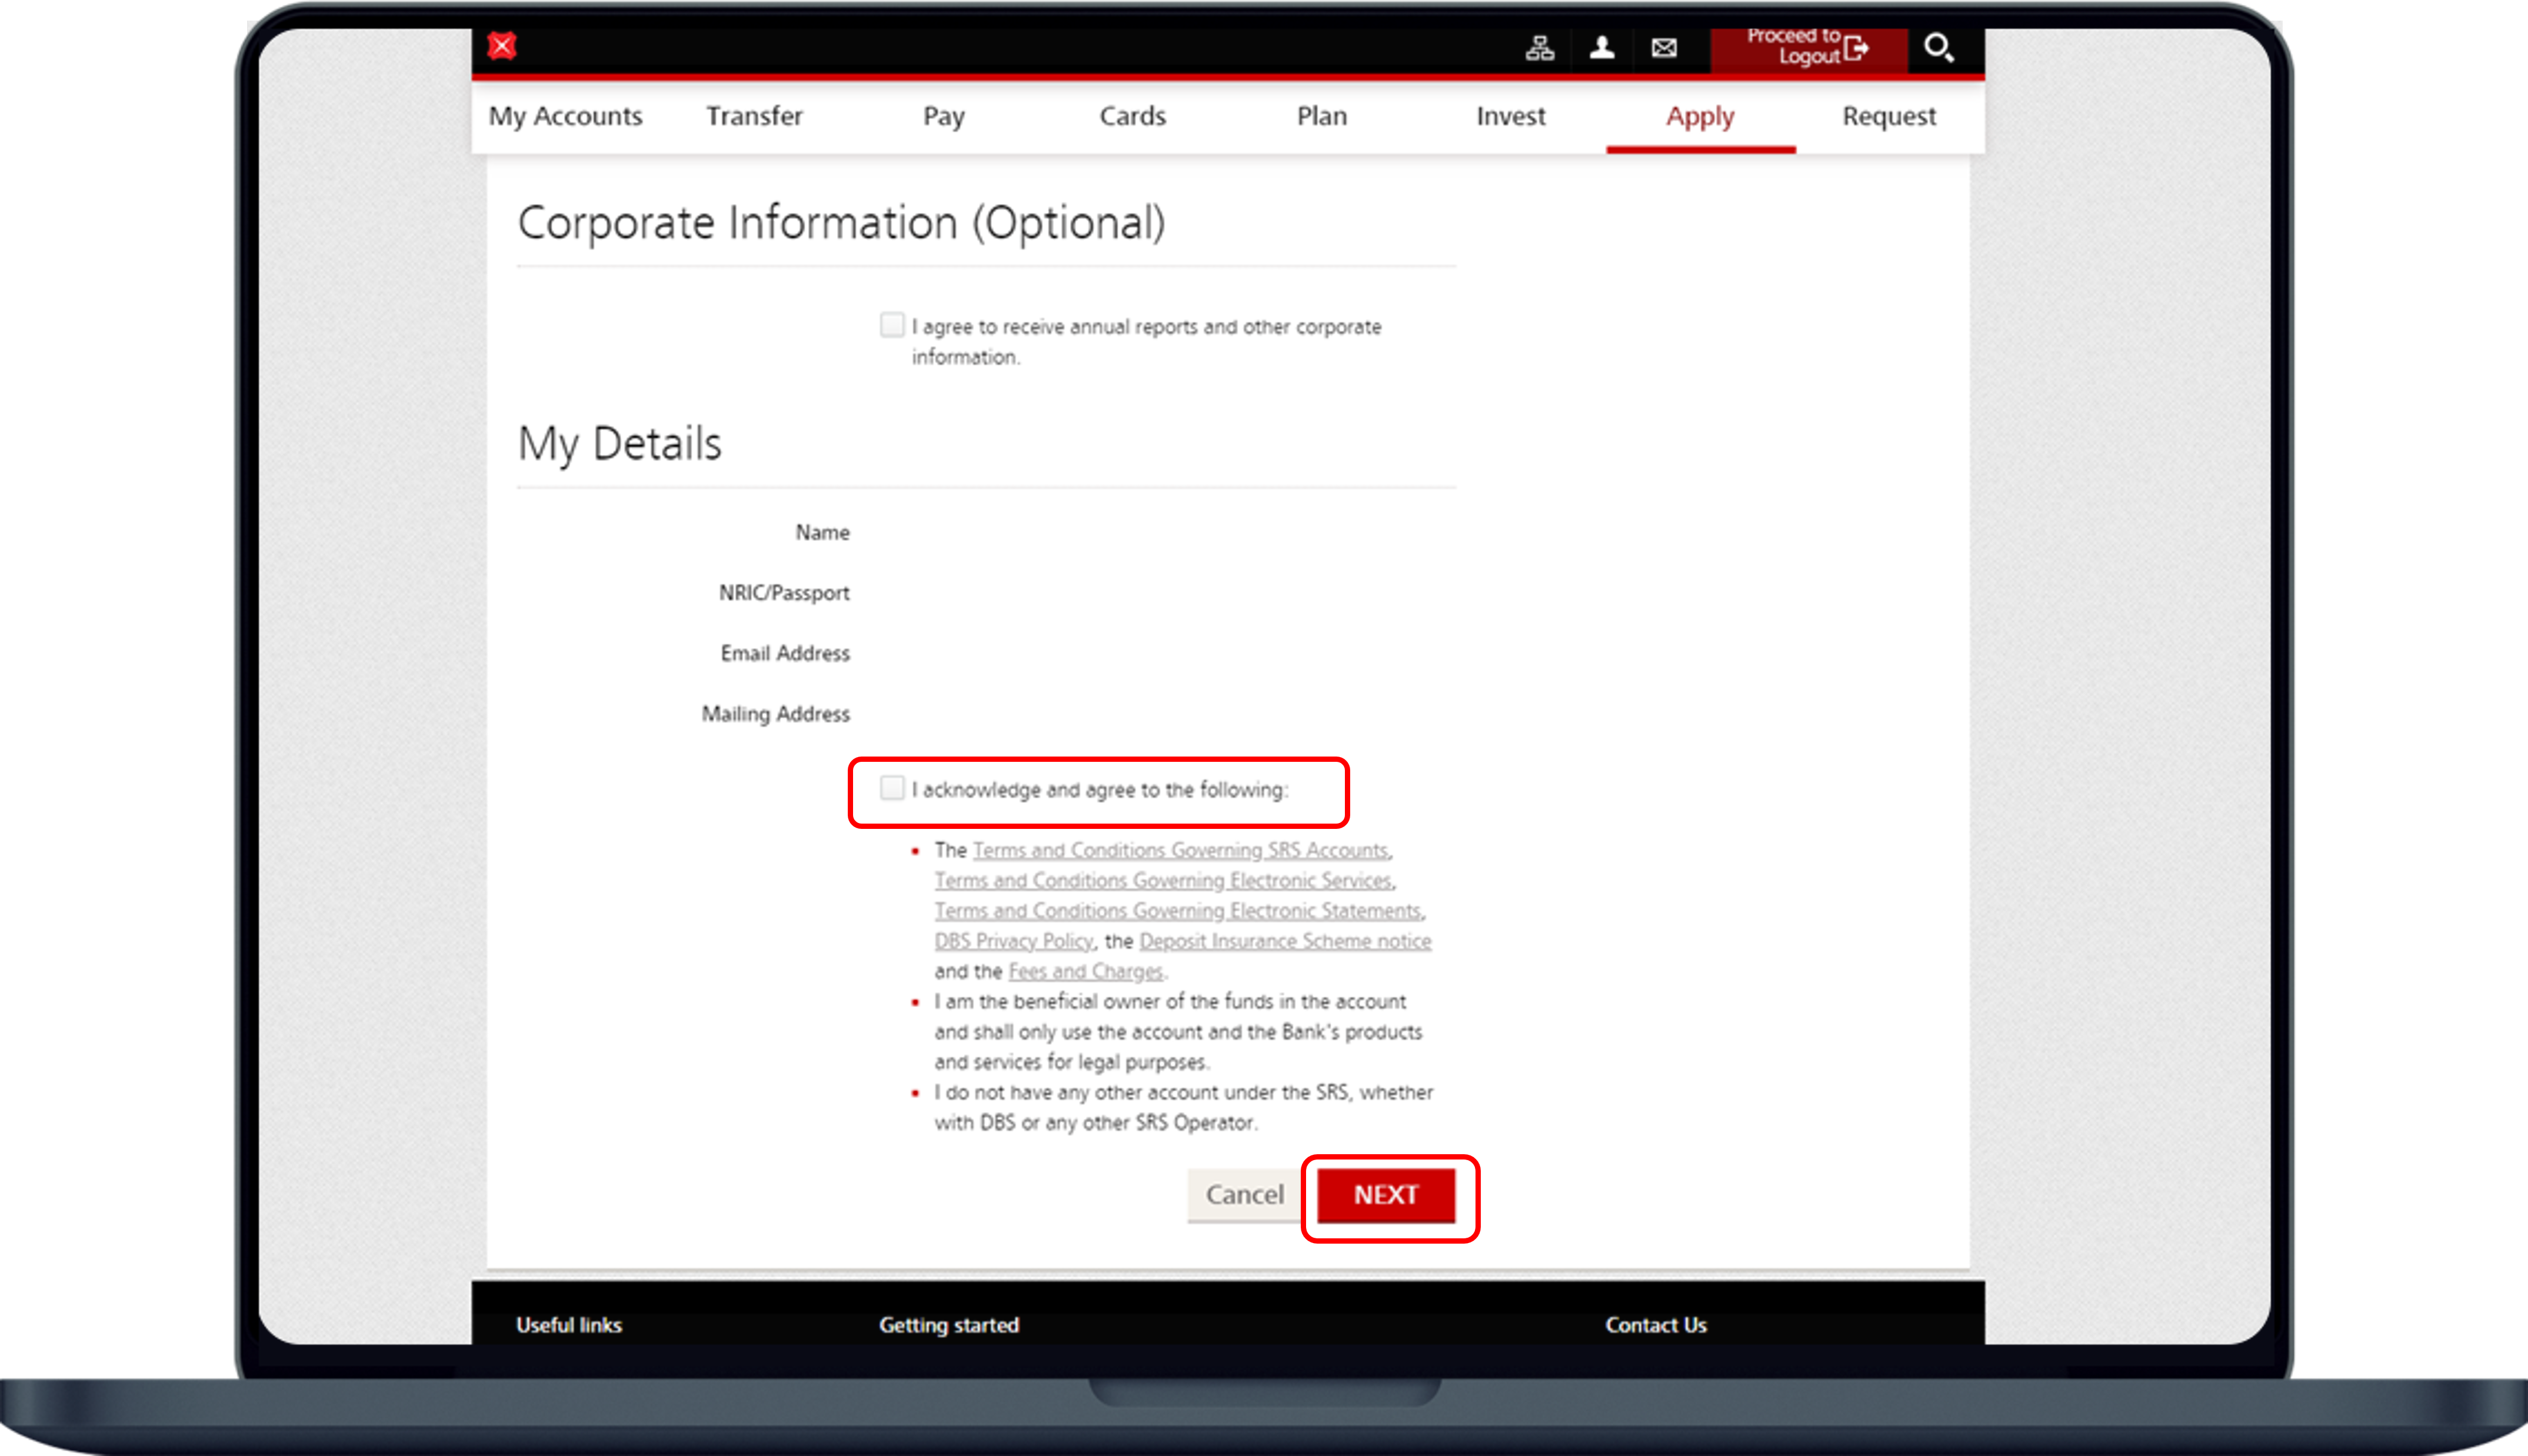Viewport: 2528px width, 1456px height.
Task: Open the sitemap icon in header
Action: pos(1539,47)
